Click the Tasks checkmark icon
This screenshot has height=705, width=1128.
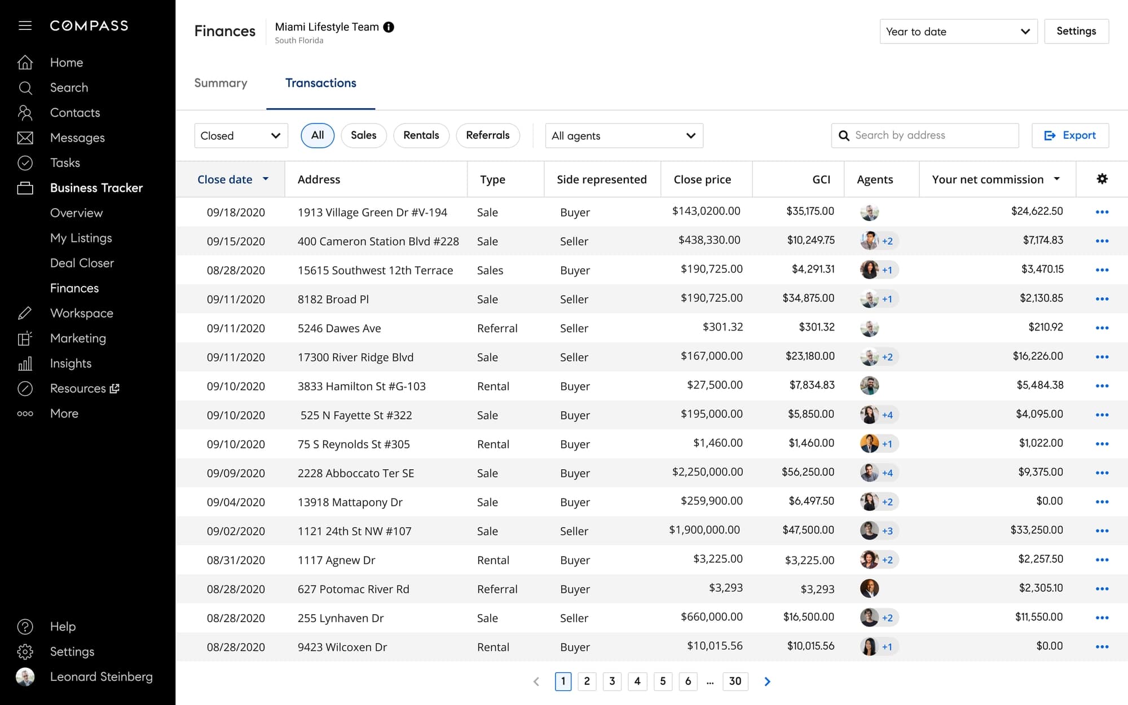click(25, 162)
